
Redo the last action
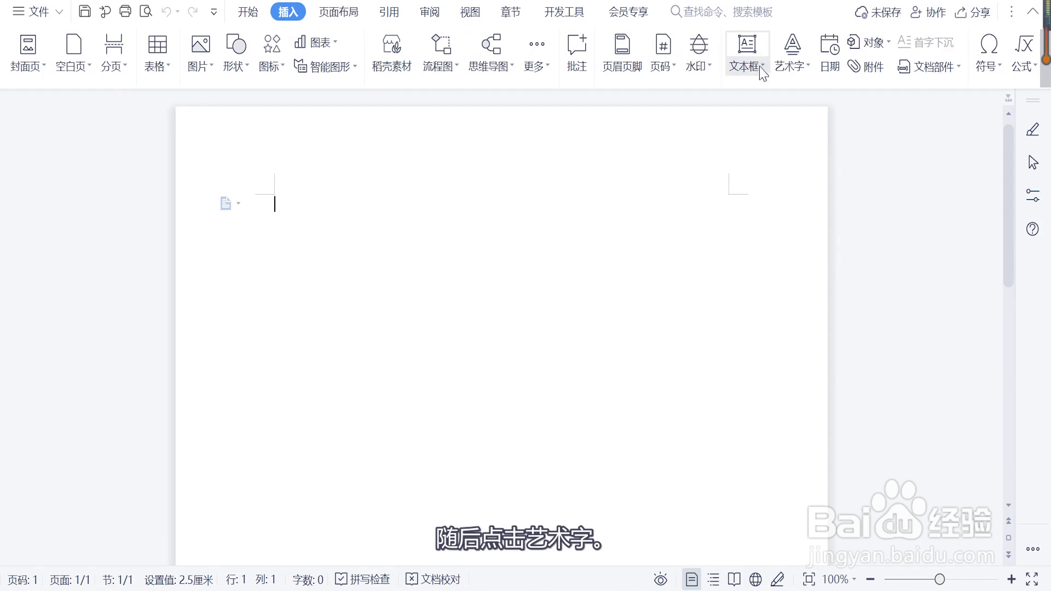192,11
